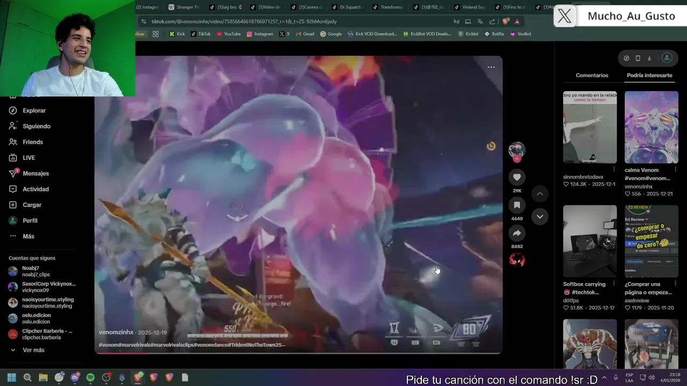Open the Gmail bookmark
The image size is (687, 386).
point(305,34)
